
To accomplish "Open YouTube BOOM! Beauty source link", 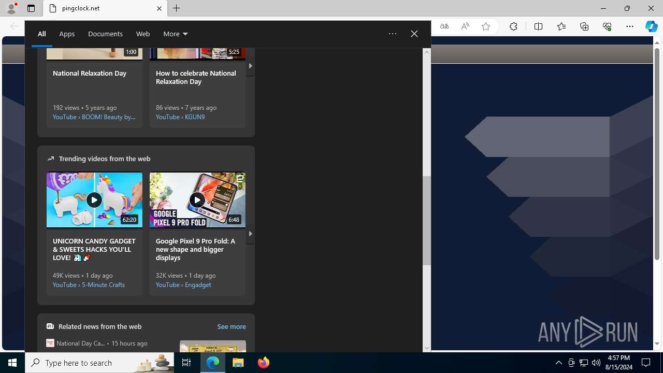I will coord(94,117).
